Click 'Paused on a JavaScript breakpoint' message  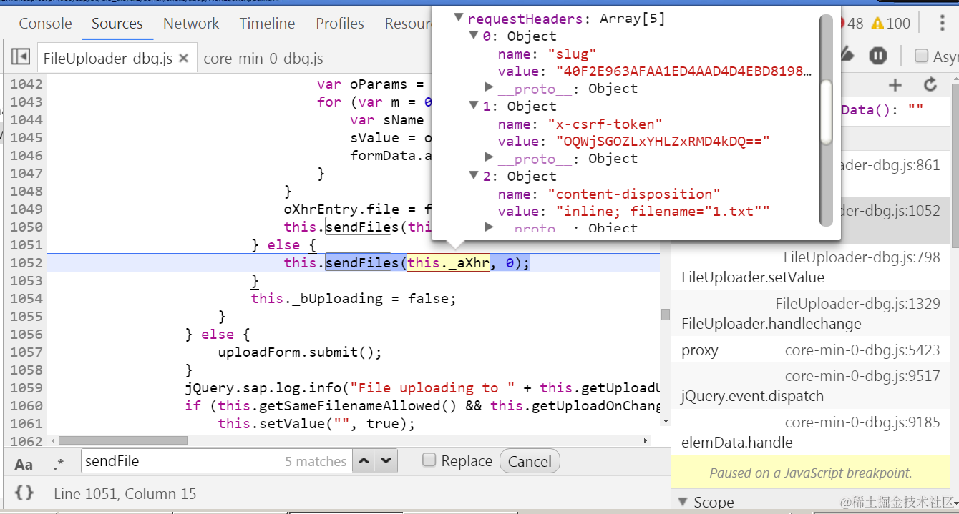[810, 473]
